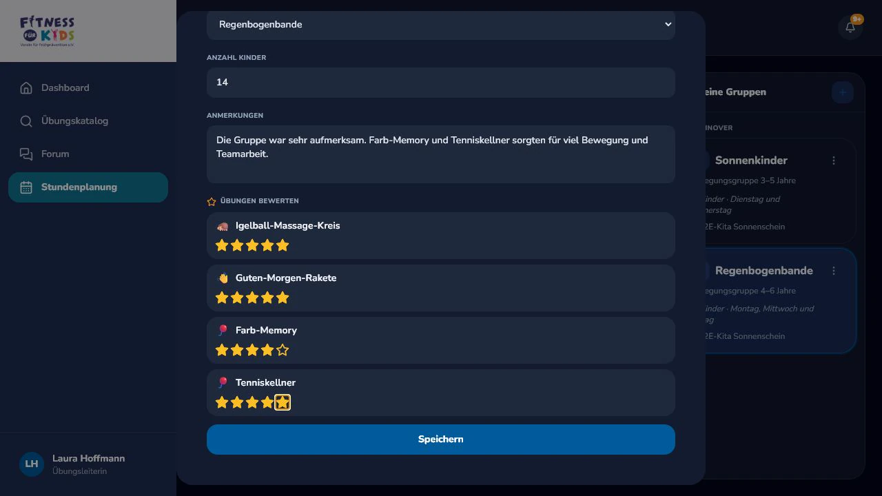Click the Dashboard home icon
This screenshot has height=496, width=882.
pyautogui.click(x=26, y=87)
